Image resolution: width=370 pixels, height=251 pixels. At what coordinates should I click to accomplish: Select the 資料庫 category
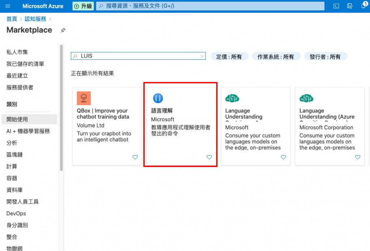click(x=14, y=190)
